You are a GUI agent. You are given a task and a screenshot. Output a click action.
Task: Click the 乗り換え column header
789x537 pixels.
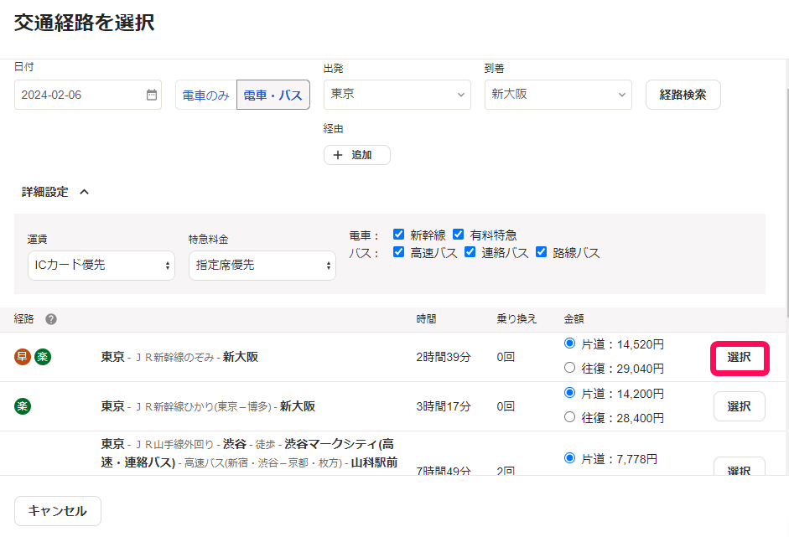click(516, 319)
